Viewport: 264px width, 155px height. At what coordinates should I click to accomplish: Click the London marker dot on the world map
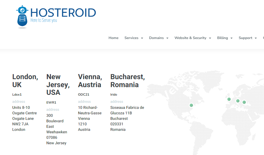pyautogui.click(x=229, y=99)
